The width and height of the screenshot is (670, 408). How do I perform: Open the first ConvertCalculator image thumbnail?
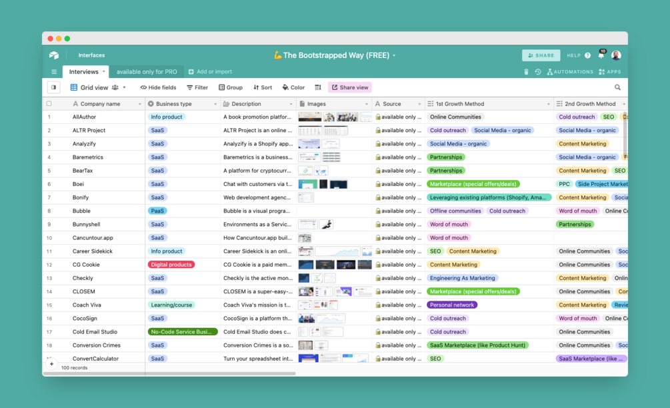tap(309, 359)
